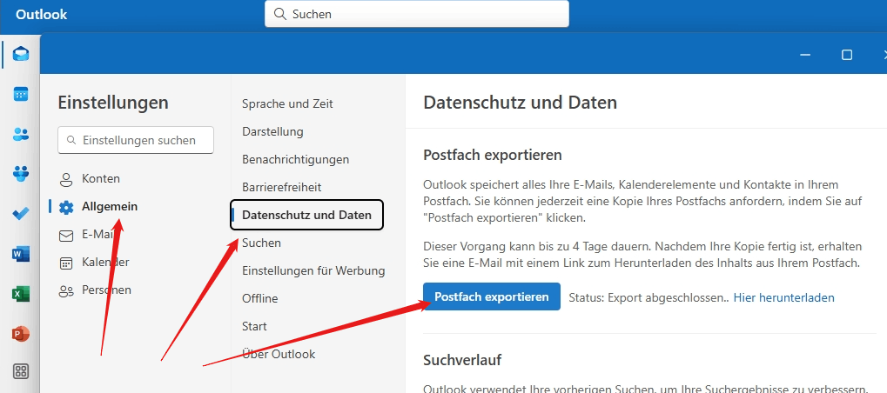Click the E-Mail envelope icon in settings
This screenshot has width=887, height=393.
pos(66,236)
